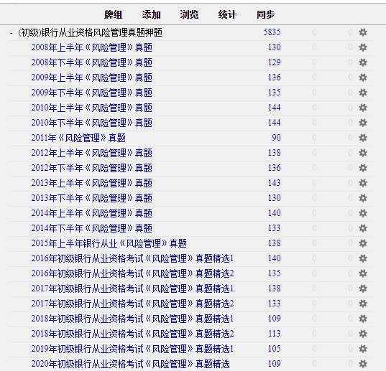The image size is (386, 371).
Task: Switch to the 牌组 tab
Action: (113, 14)
